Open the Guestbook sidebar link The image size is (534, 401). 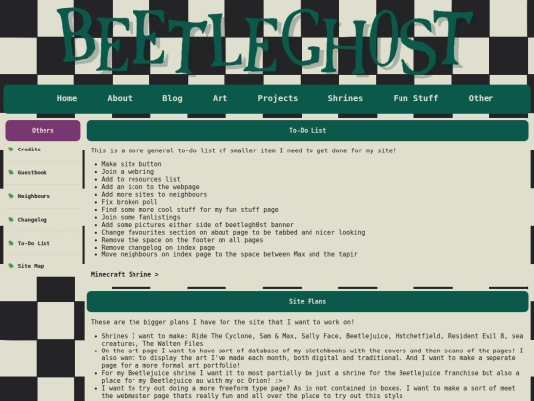pos(32,172)
